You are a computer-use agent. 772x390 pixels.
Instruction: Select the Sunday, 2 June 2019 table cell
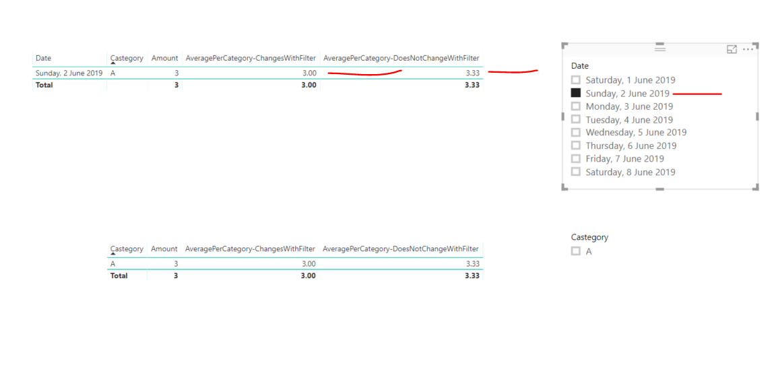pyautogui.click(x=69, y=73)
